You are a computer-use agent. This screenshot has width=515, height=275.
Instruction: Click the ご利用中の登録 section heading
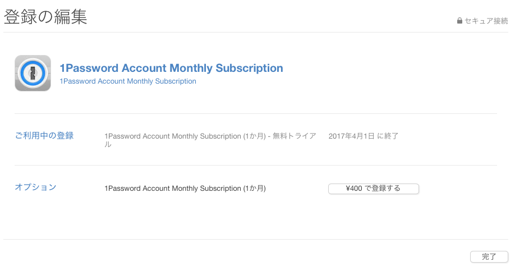click(44, 135)
